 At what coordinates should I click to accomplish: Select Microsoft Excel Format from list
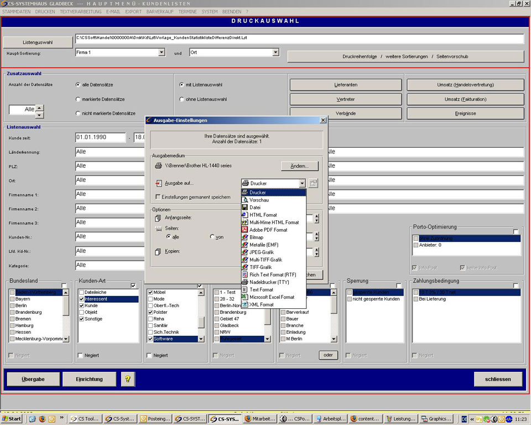(x=272, y=297)
